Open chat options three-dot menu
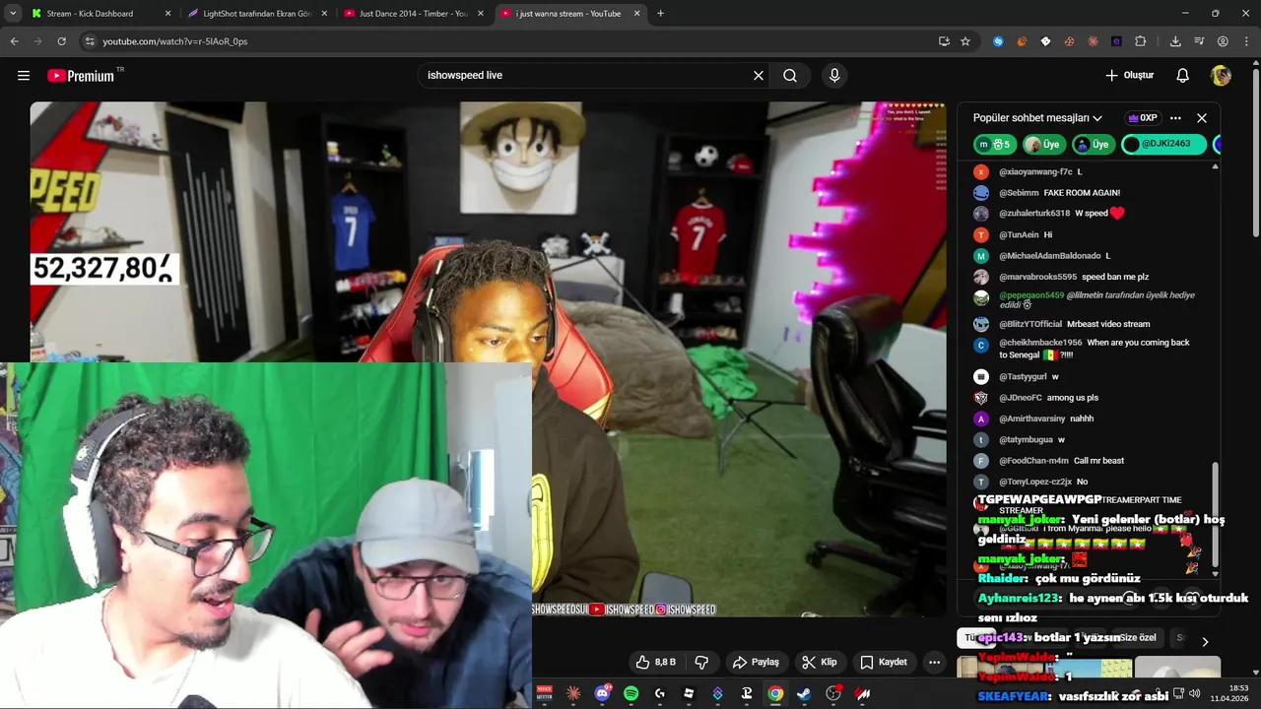This screenshot has height=709, width=1261. tap(1175, 118)
